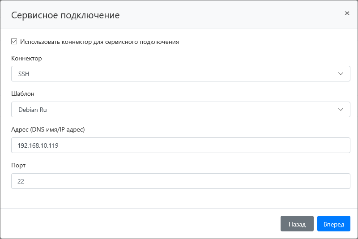Image resolution: width=358 pixels, height=239 pixels.
Task: Close the Сервисное подключение dialog
Action: pyautogui.click(x=347, y=13)
